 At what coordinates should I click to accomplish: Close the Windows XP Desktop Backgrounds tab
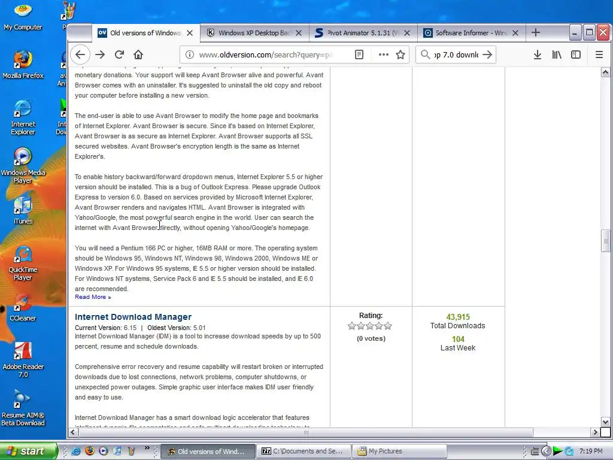(299, 34)
